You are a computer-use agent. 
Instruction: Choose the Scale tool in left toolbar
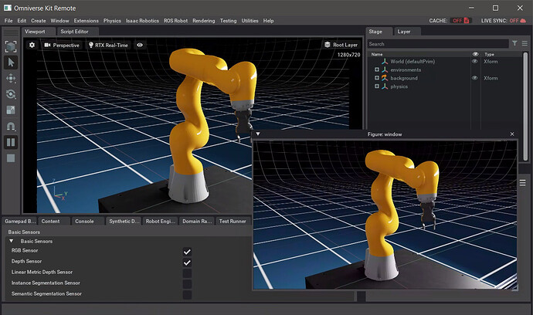[11, 110]
